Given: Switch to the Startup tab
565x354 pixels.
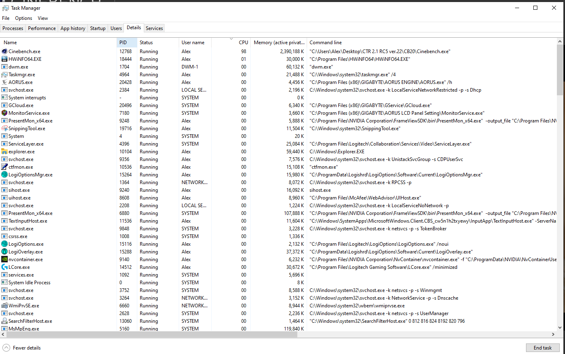Looking at the screenshot, I should 98,28.
